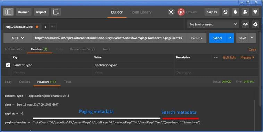
Task: Uncheck the Content-Type header checkbox
Action: click(x=8, y=65)
